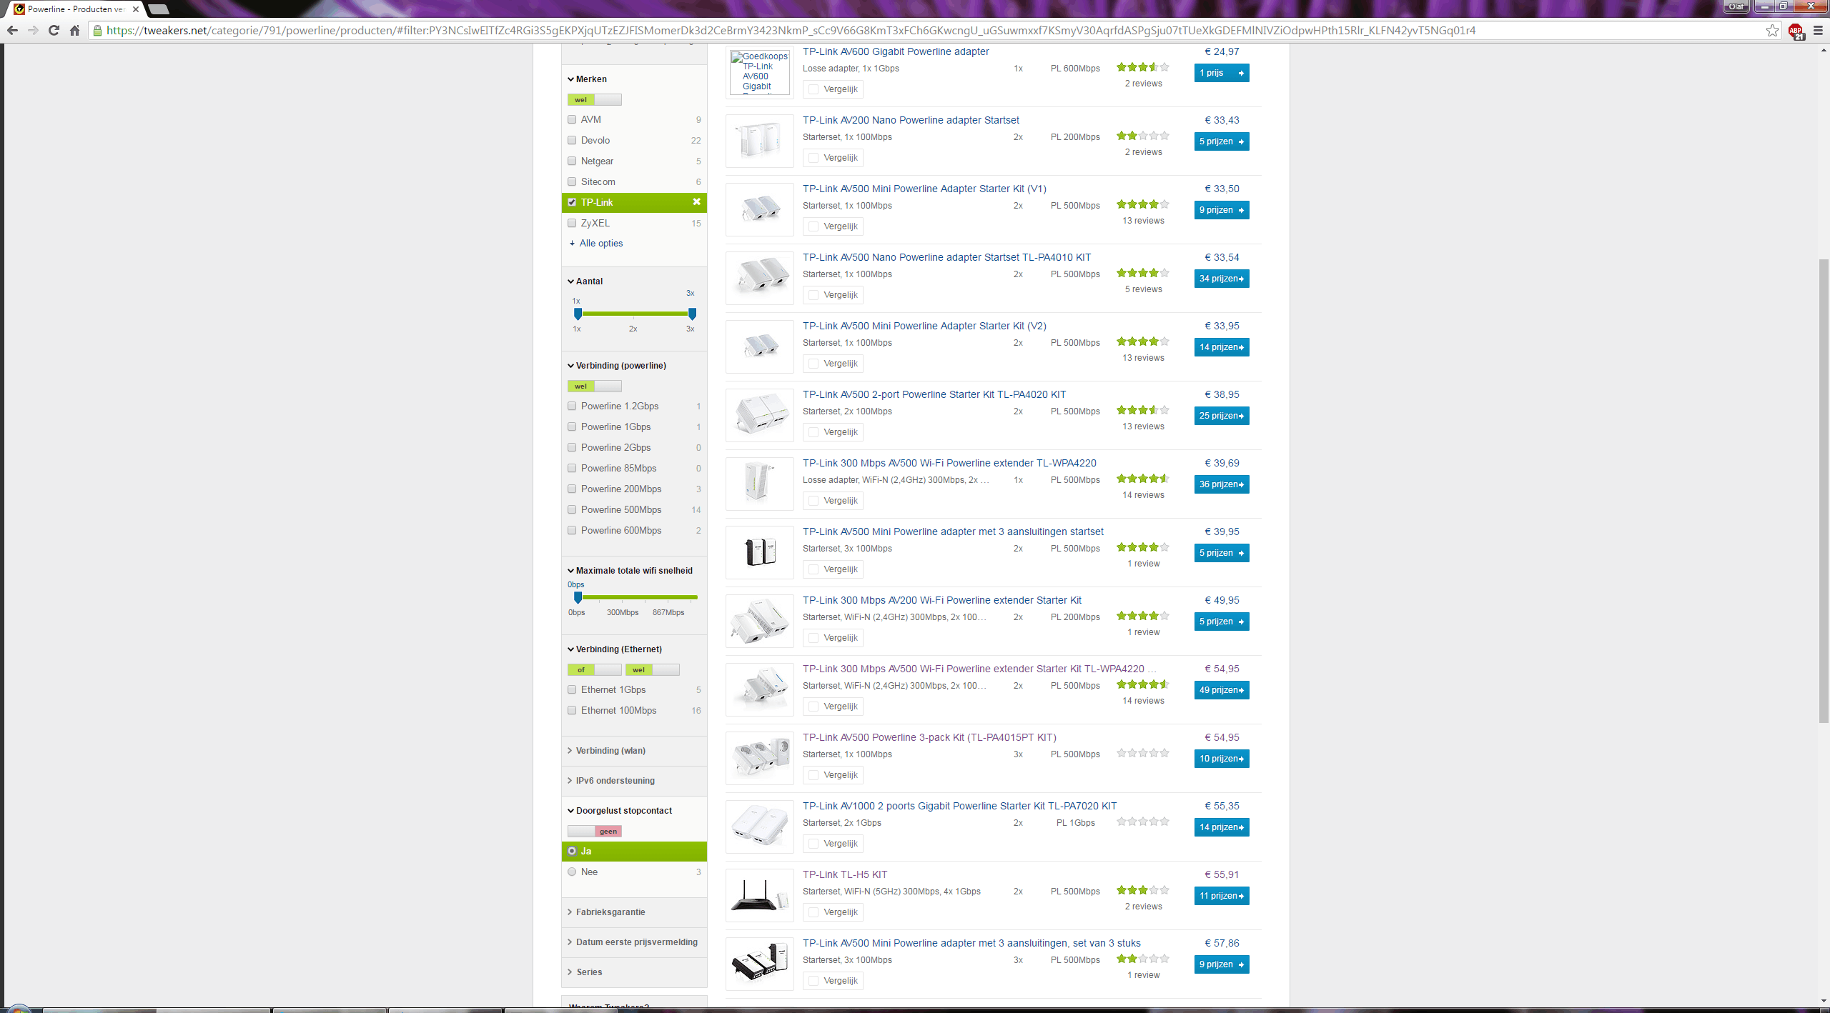
Task: Enable Powerline 500Mbps filter
Action: pyautogui.click(x=572, y=509)
